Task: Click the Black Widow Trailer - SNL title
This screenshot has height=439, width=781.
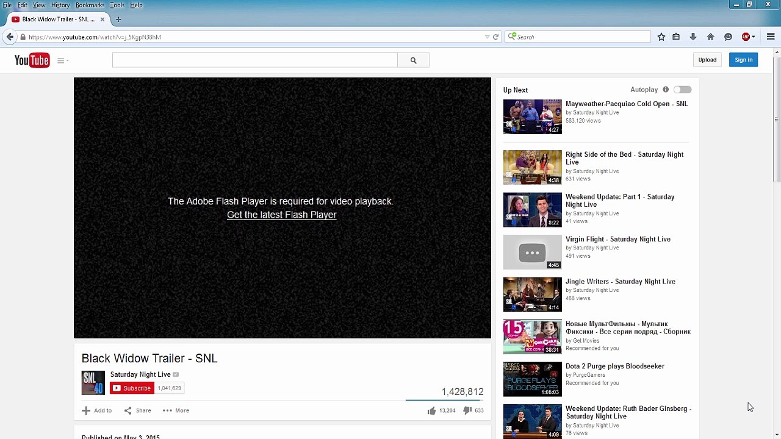Action: coord(149,359)
